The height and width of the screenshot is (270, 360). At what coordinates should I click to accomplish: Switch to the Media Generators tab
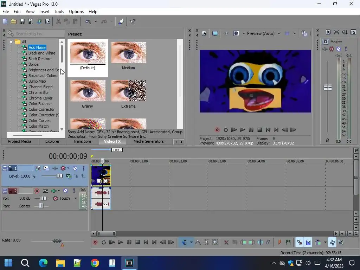click(x=149, y=141)
